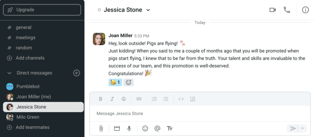The height and width of the screenshot is (137, 314).
Task: Insert a mention with the @ icon
Action: 157,128
